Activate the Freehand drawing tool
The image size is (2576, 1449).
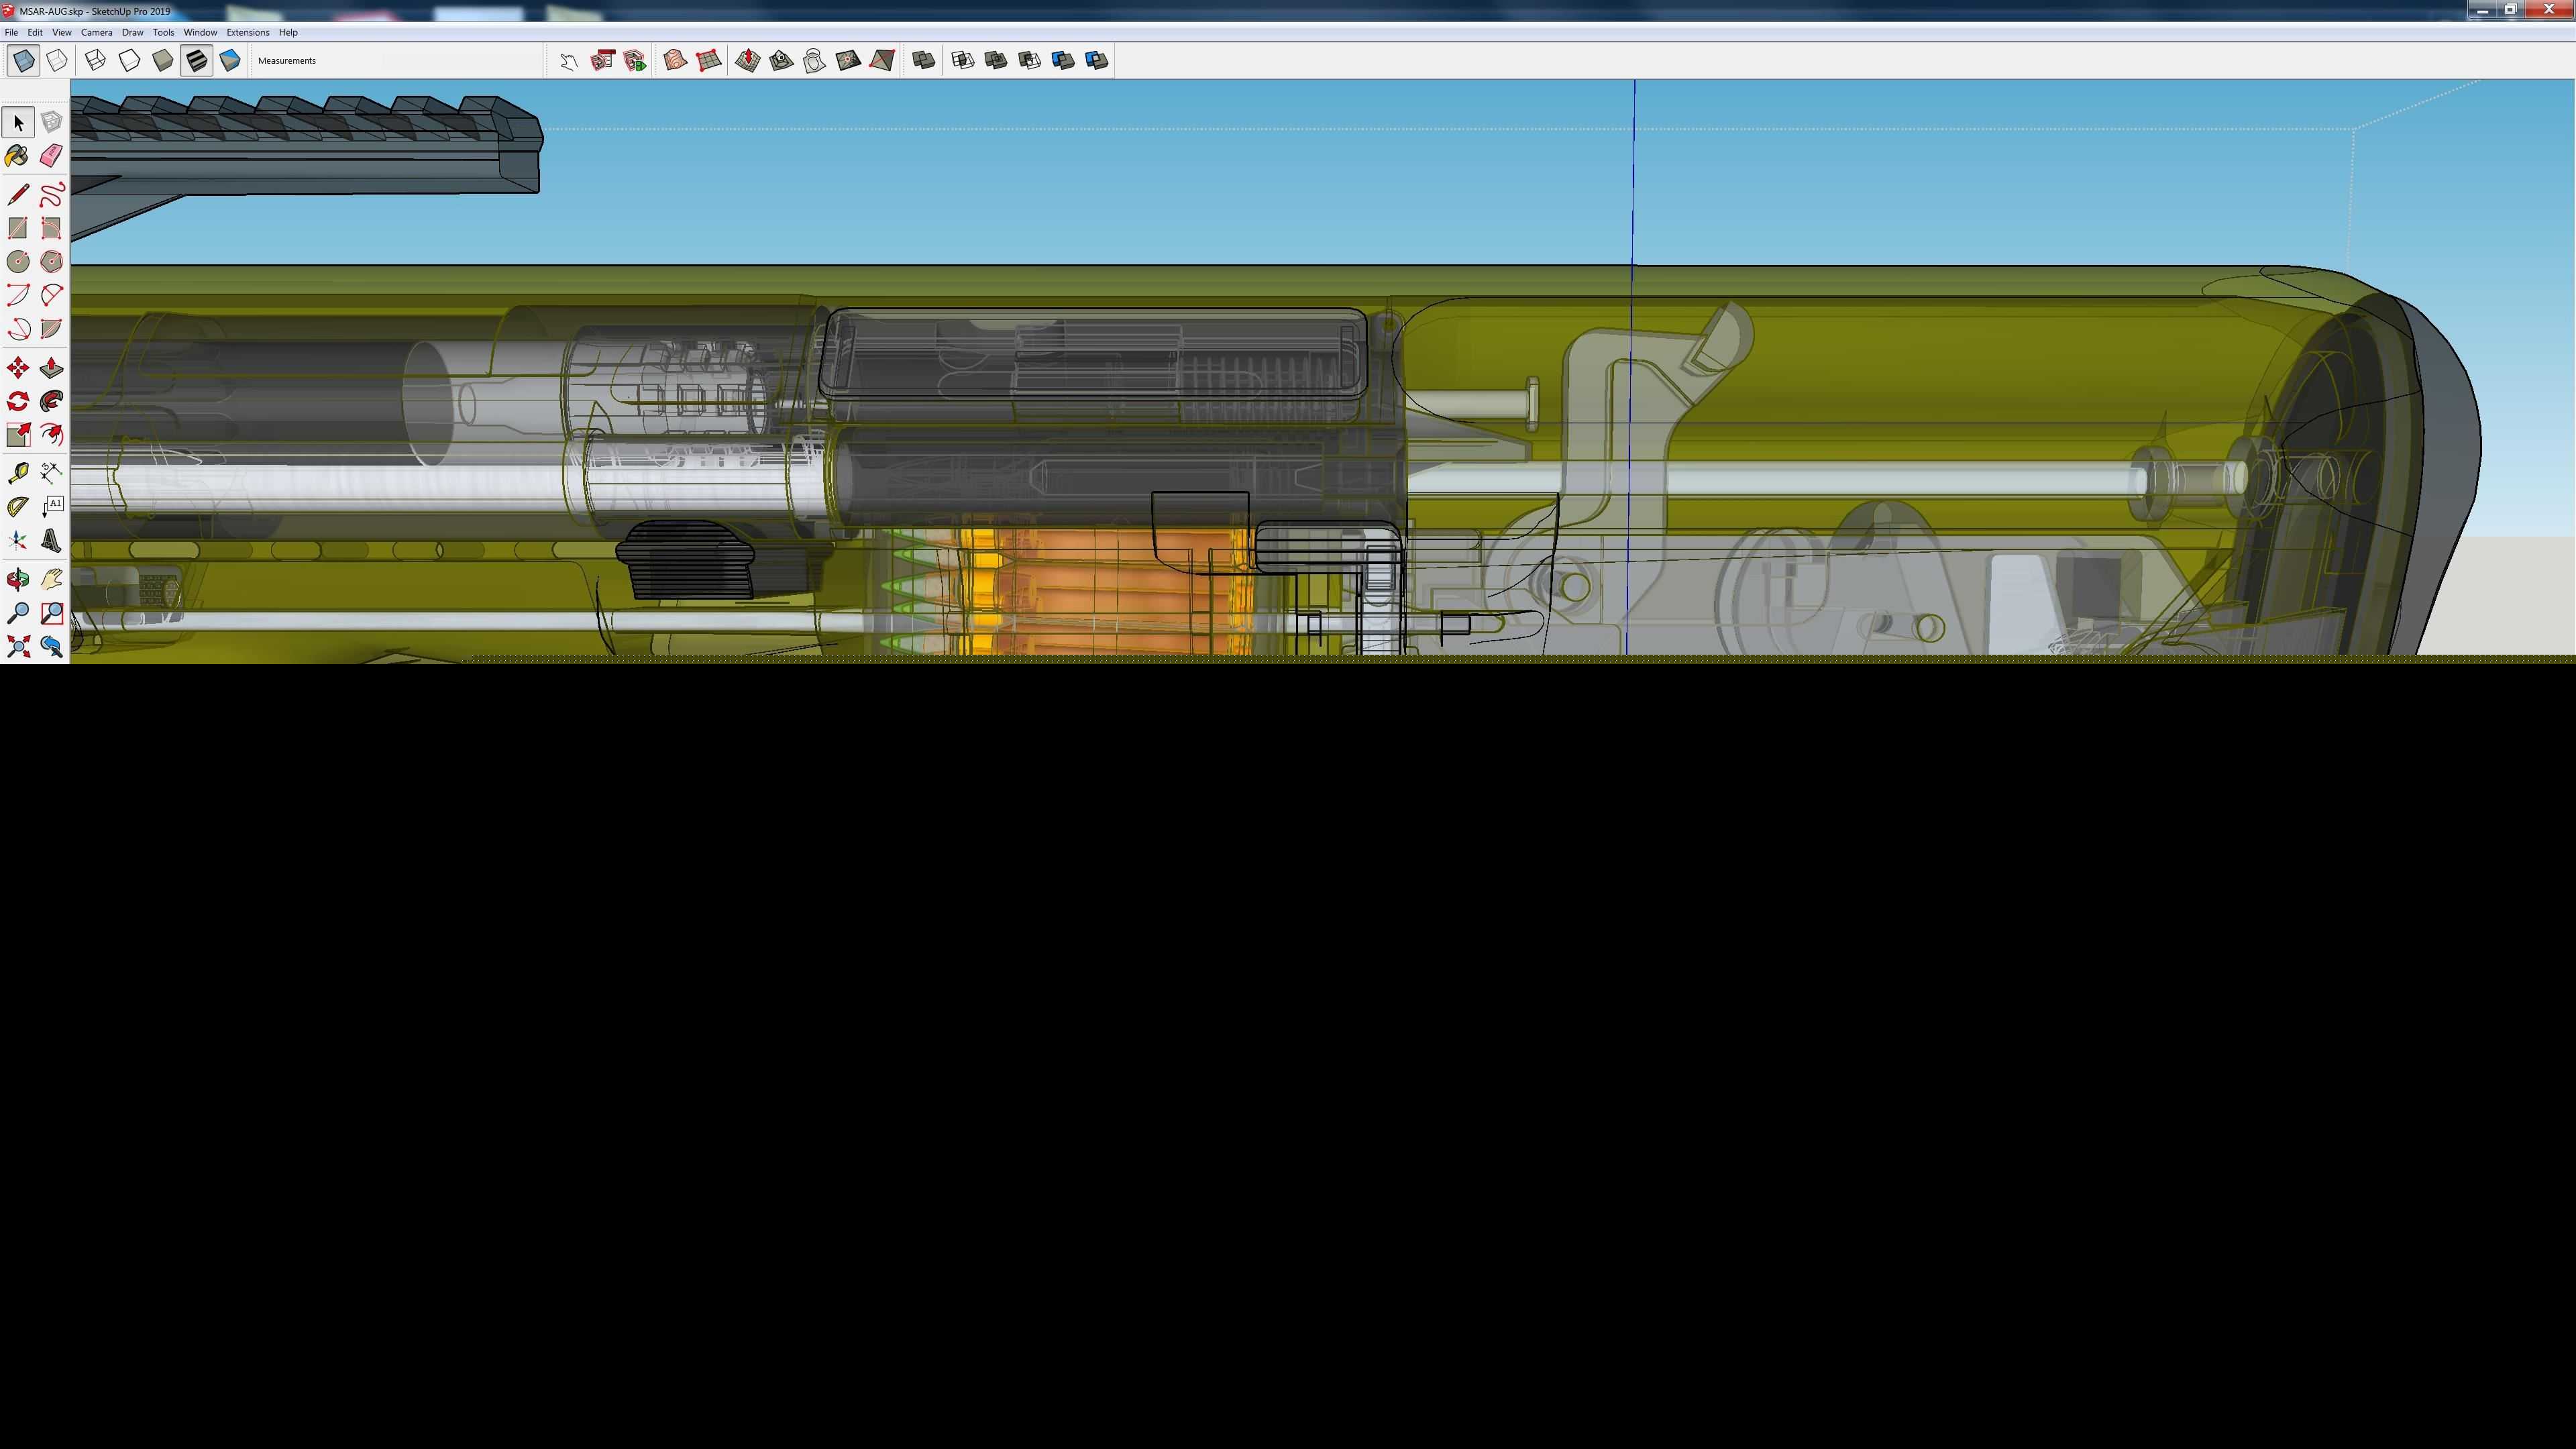[x=52, y=194]
